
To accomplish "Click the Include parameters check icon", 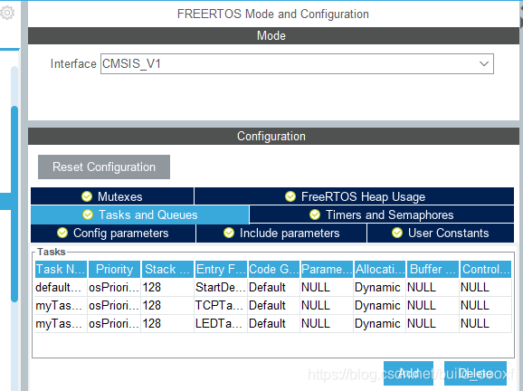I will 229,233.
